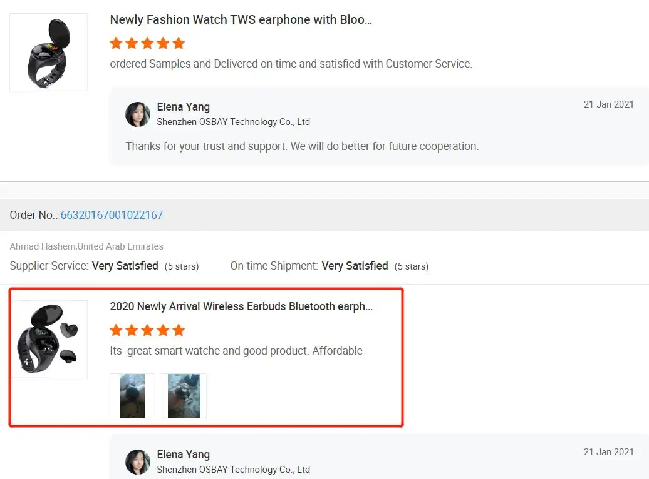Click the company name in the bottom reply

tap(233, 469)
